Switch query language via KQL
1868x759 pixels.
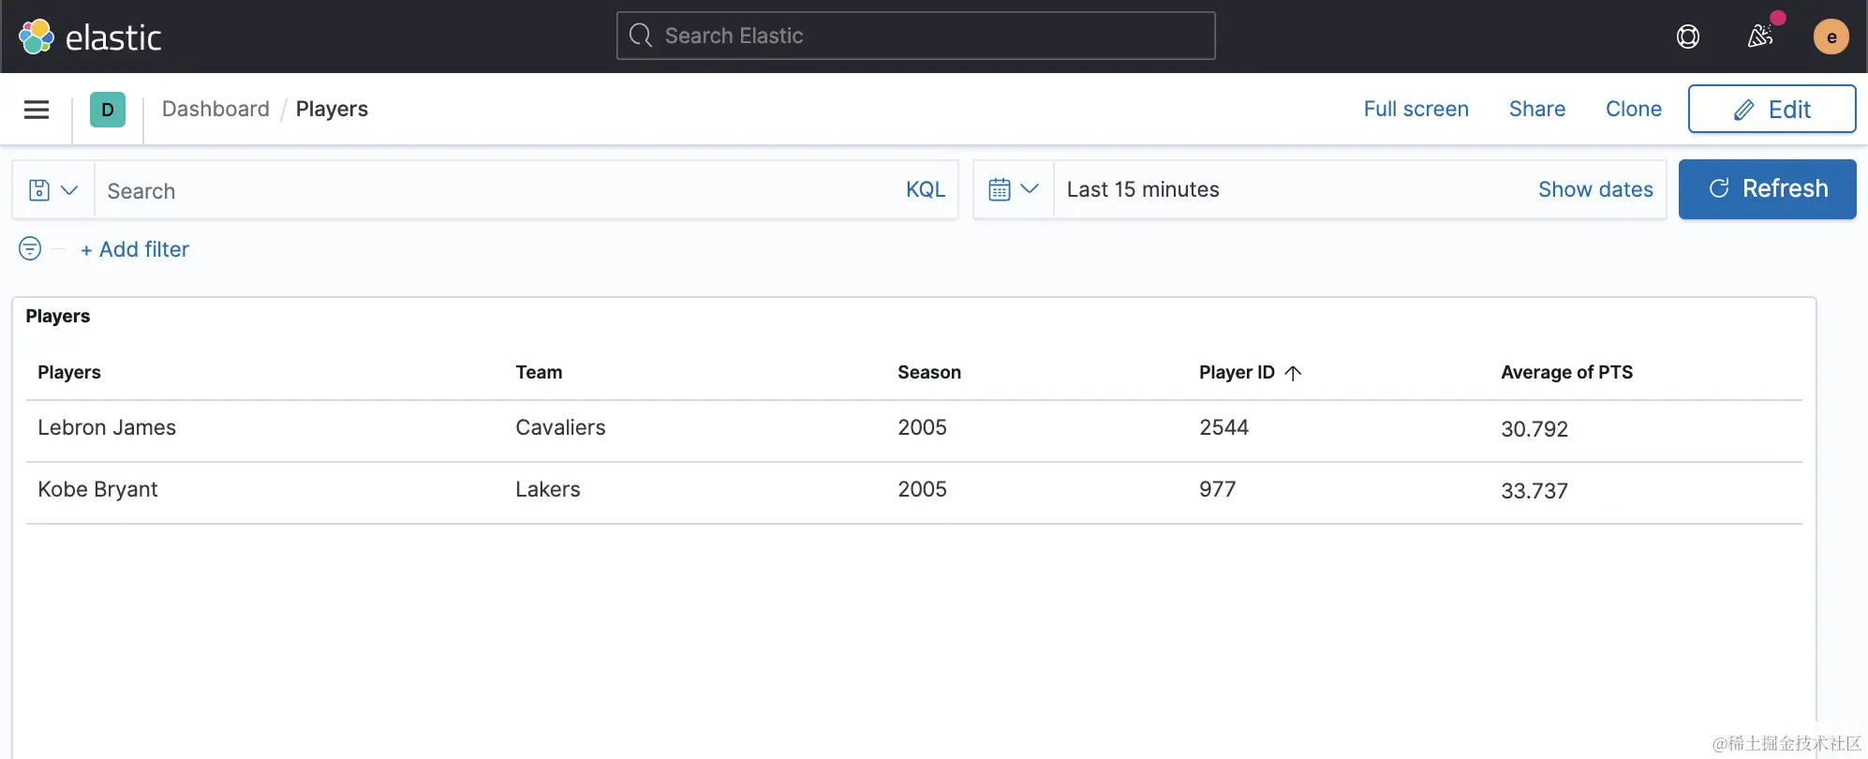point(925,189)
